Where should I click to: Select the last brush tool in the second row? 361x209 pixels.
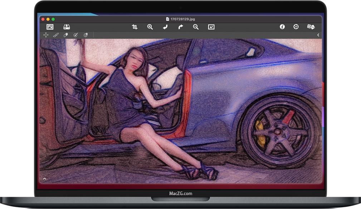(x=86, y=35)
